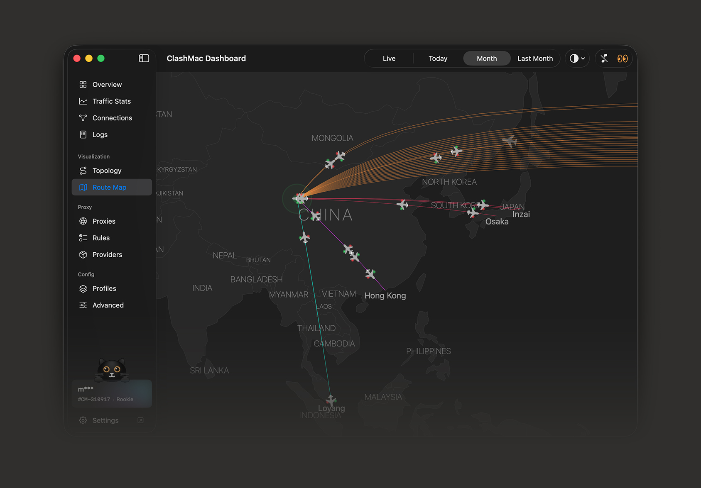Image resolution: width=701 pixels, height=488 pixels.
Task: Click the Traffic Stats chart icon
Action: point(83,101)
